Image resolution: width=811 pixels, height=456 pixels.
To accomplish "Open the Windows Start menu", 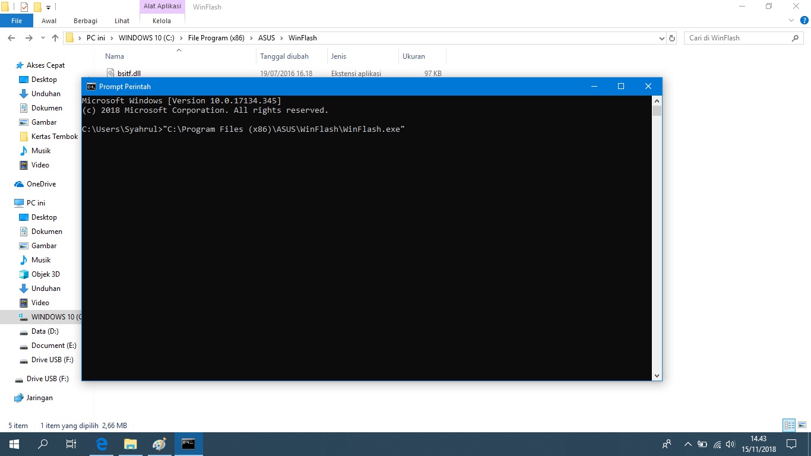I will [14, 444].
